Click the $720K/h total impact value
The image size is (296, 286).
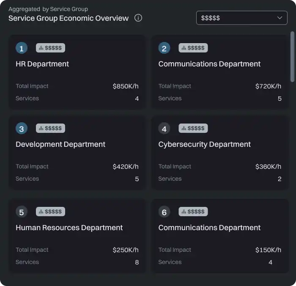click(x=268, y=86)
